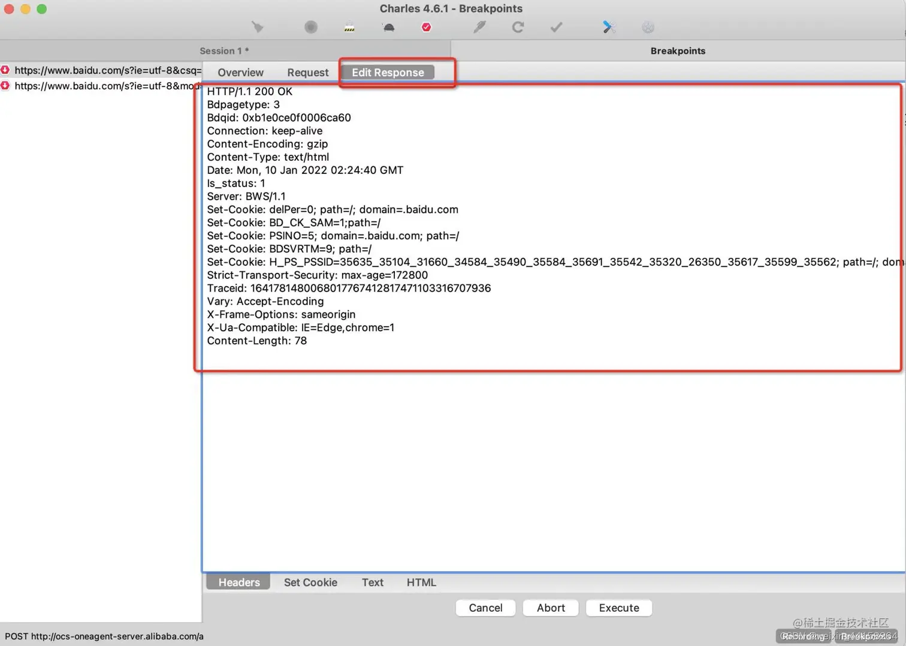Click the 'Vary: Accept-Encoding' header
Screen dimensions: 906x646
[x=265, y=302]
